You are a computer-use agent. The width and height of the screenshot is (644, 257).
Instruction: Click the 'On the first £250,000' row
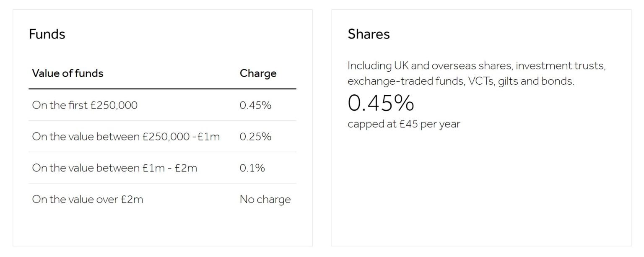162,105
